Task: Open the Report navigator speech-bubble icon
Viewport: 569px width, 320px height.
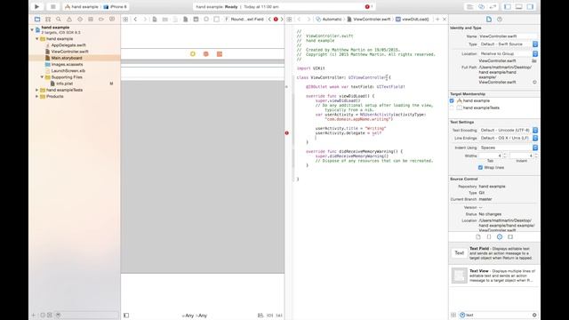Action: coord(112,19)
